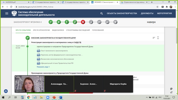
Task: Open the color palette accessibility icon
Action: (x=171, y=89)
